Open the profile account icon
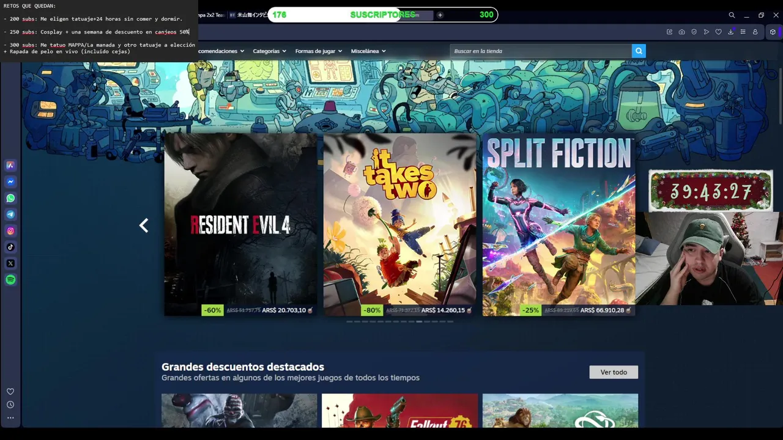 pyautogui.click(x=755, y=32)
